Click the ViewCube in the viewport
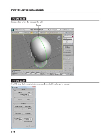 (x=59, y=38)
